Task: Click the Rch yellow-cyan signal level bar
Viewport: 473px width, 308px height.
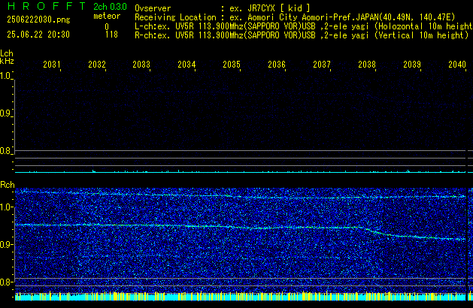Action: tap(241, 296)
